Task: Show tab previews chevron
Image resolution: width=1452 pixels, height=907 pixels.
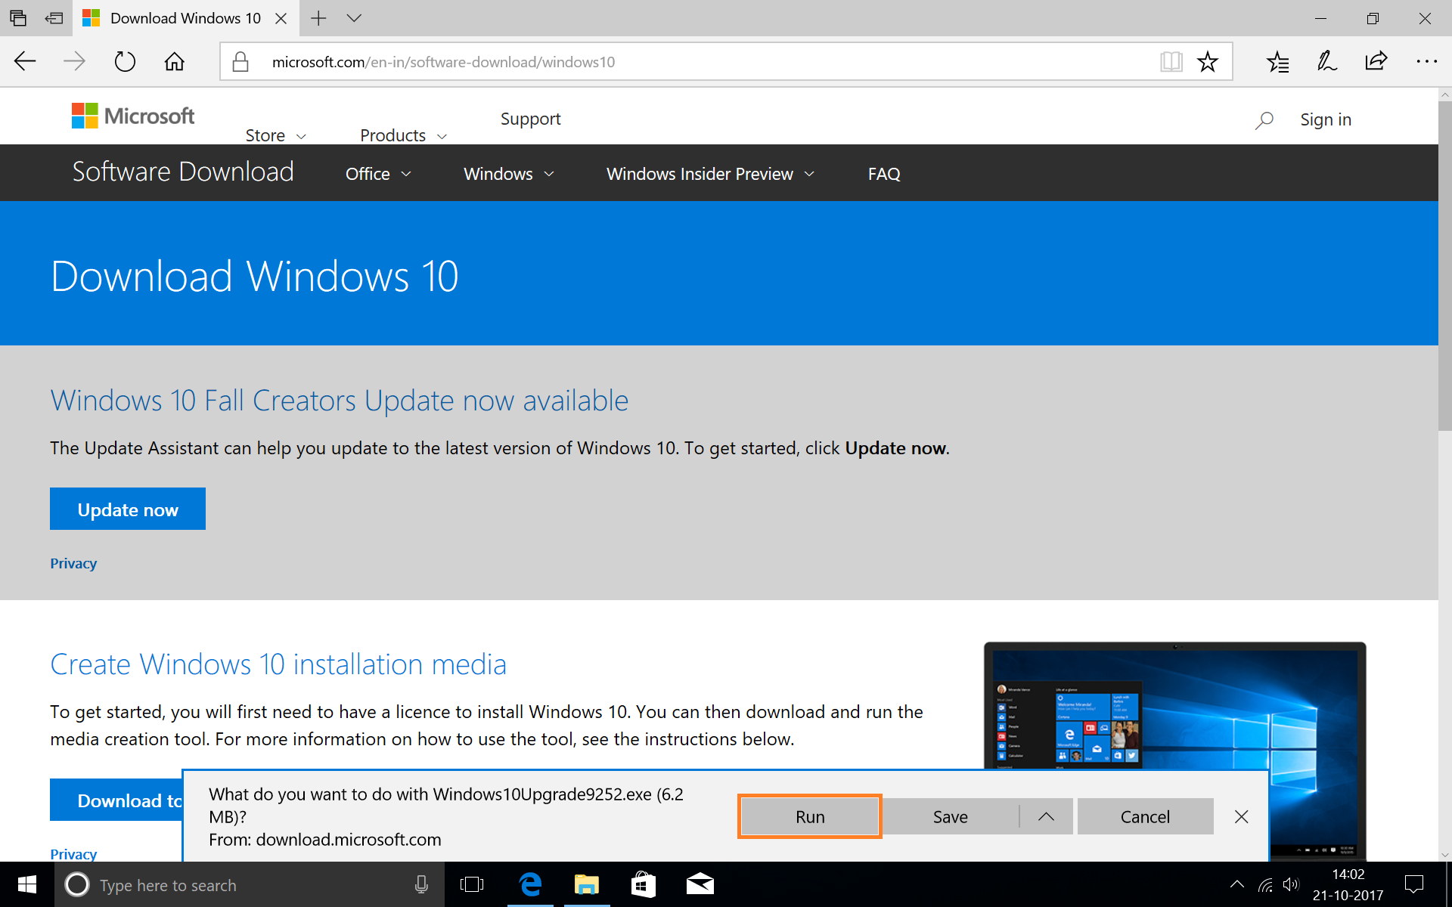Action: click(354, 18)
